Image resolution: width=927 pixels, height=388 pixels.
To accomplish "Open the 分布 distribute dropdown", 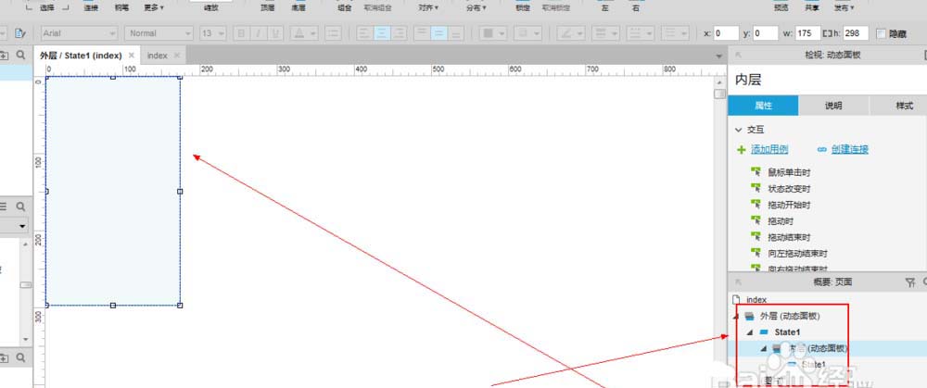I will pos(476,7).
